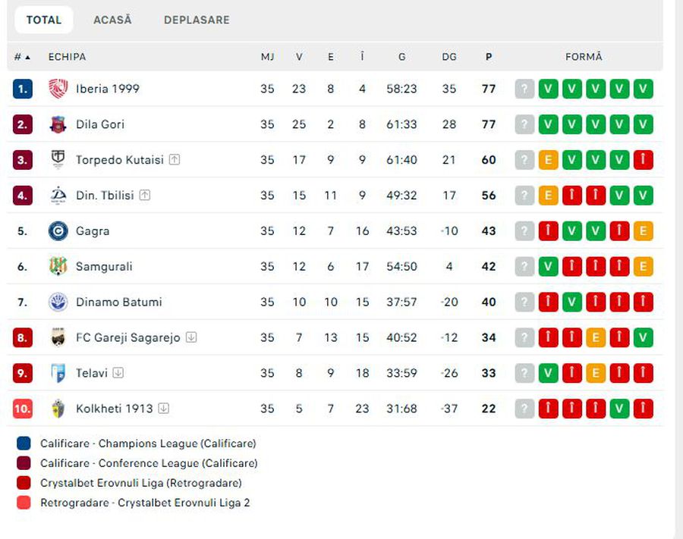Click the Kolkheti 1913 club crest

tap(58, 409)
